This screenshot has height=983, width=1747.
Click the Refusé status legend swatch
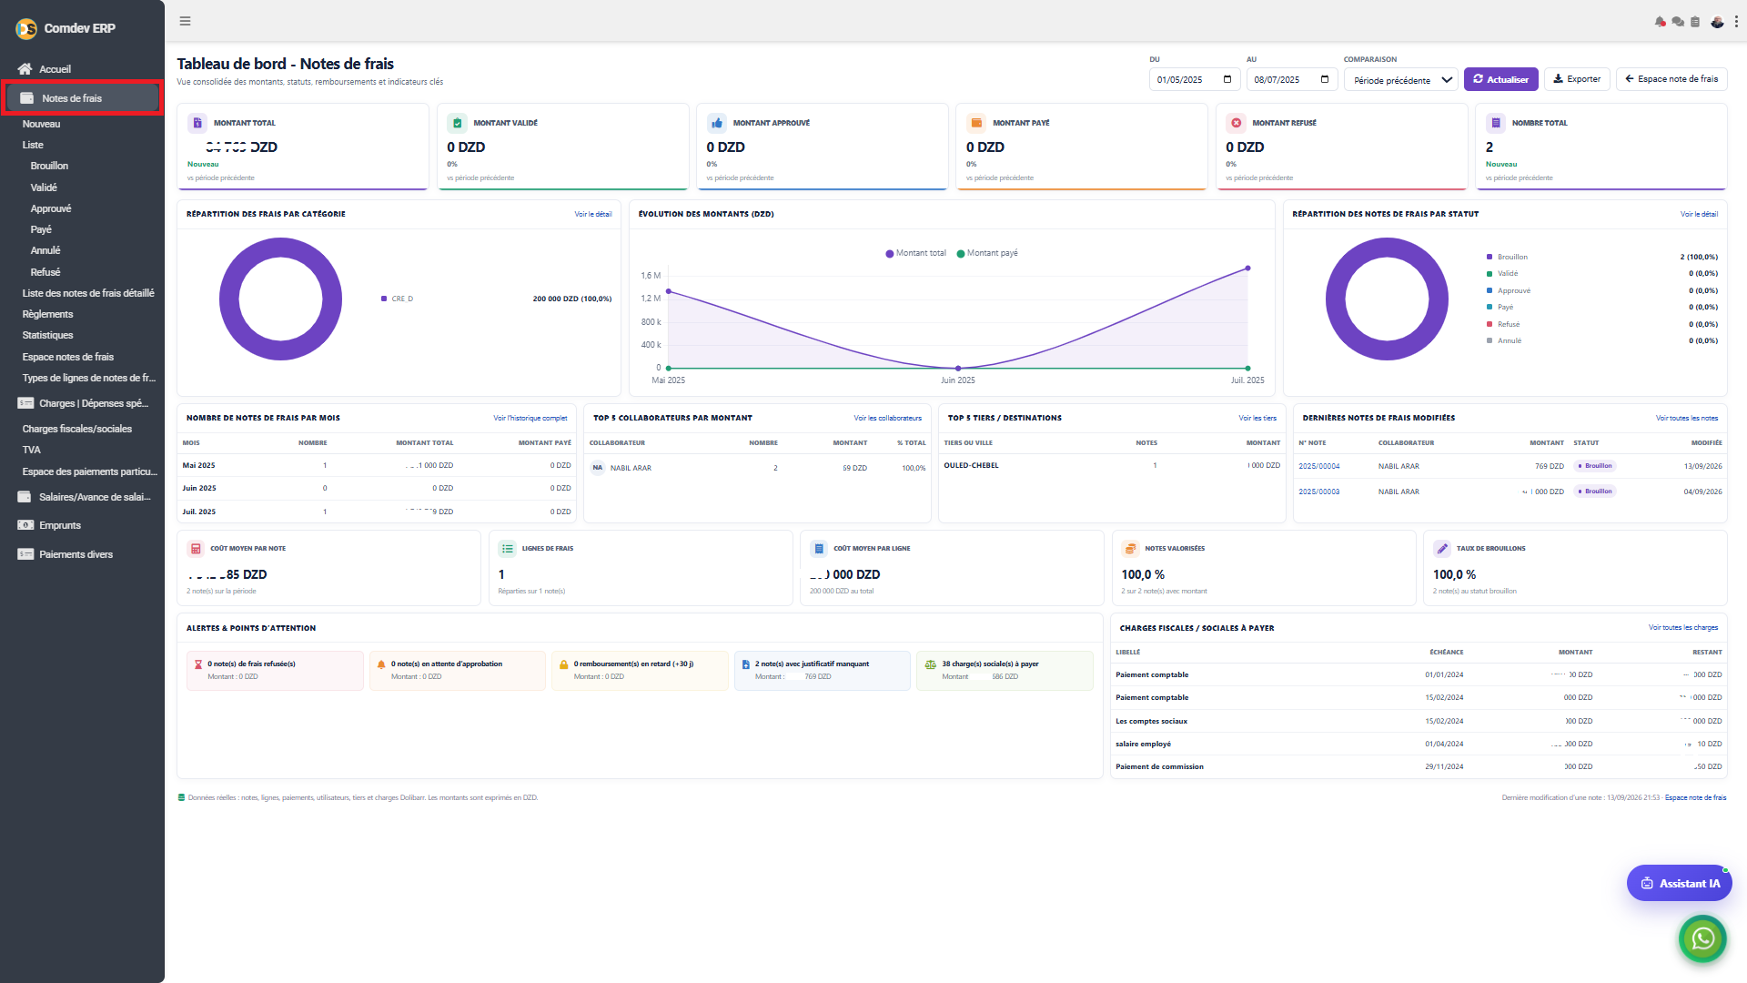(1489, 324)
